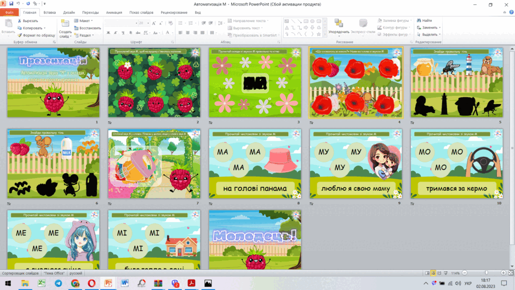Open the Вставка ribbon tab
515x290 pixels.
50,13
